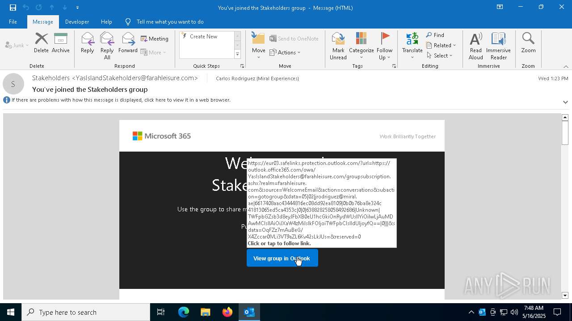Click the View group in Outlook button
The height and width of the screenshot is (321, 572).
[x=282, y=258]
